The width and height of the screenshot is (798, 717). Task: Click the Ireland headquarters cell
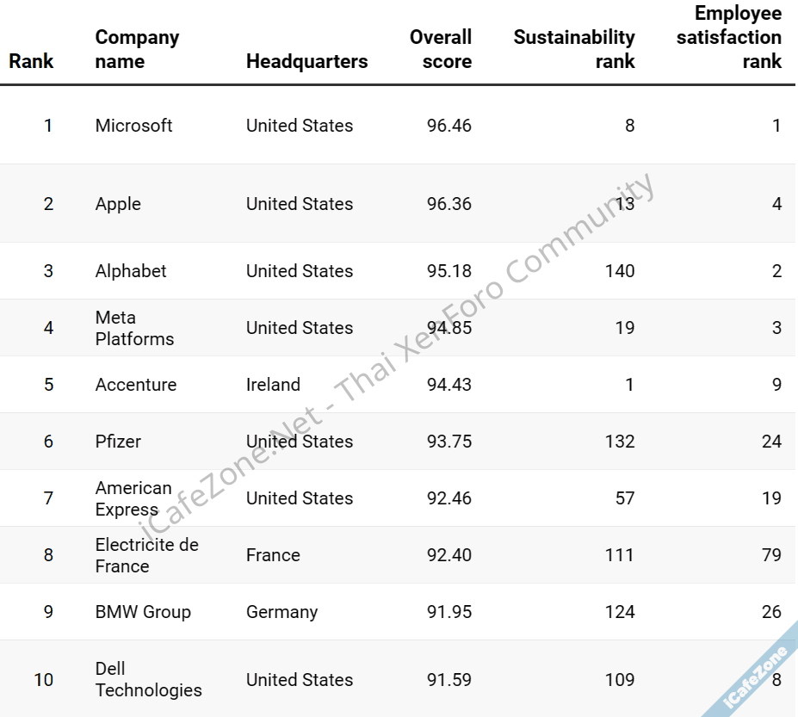[x=273, y=385]
